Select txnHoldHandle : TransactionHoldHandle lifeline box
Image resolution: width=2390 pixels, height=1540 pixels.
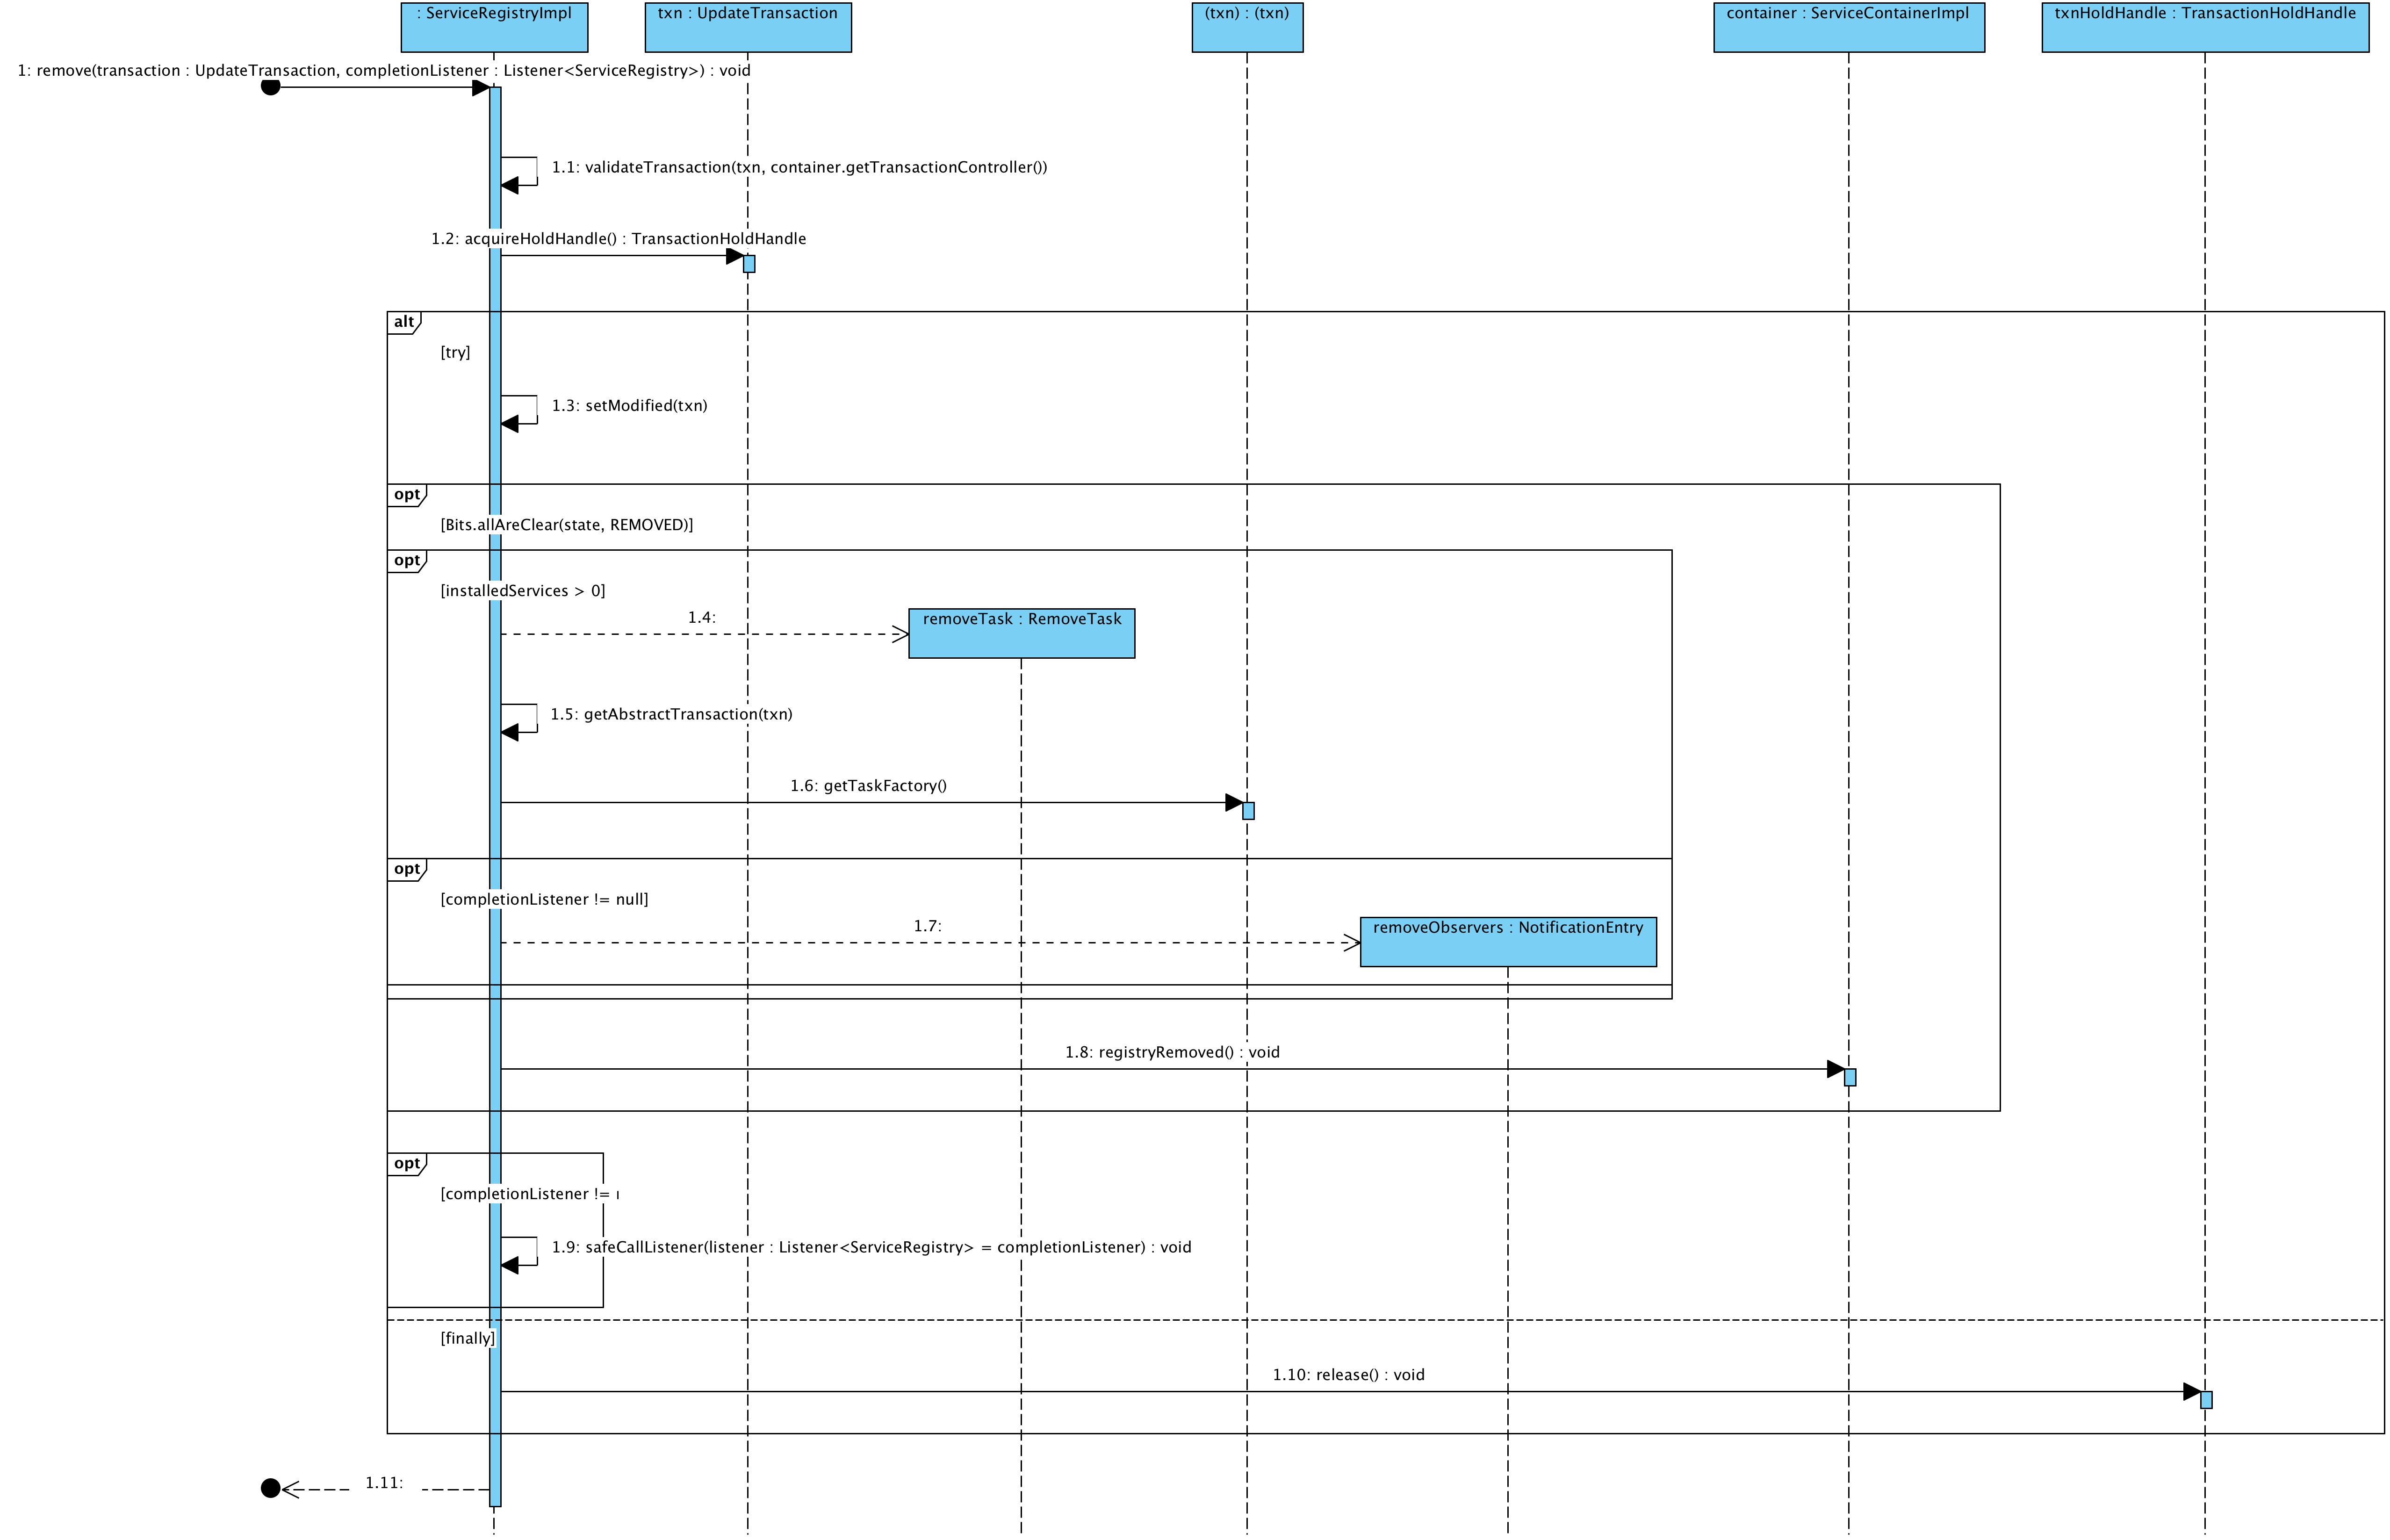[x=2204, y=27]
